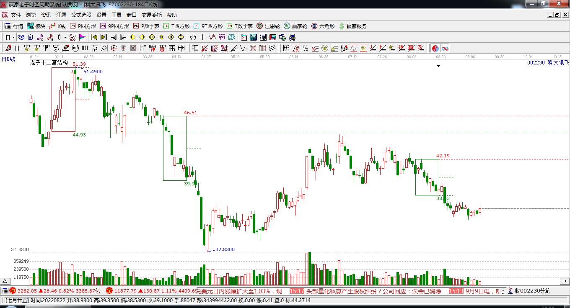570x308 pixels.
Task: Click the 42.19 price level label
Action: pos(443,156)
